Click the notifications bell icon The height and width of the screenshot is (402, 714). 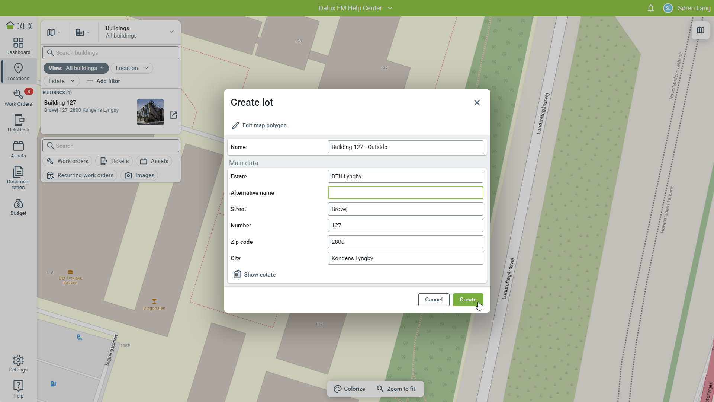pos(650,8)
